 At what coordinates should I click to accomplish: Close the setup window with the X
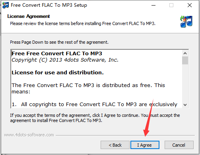(x=190, y=5)
